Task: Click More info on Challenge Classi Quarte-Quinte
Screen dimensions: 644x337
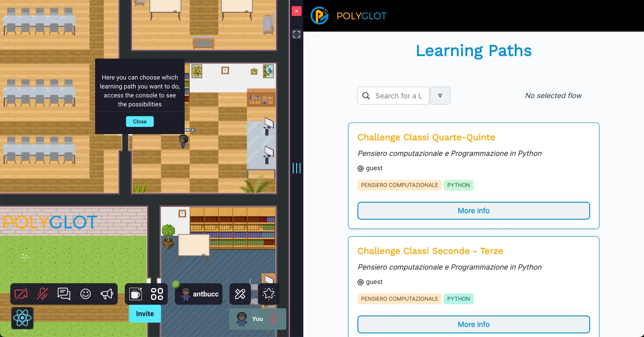Action: pos(474,210)
